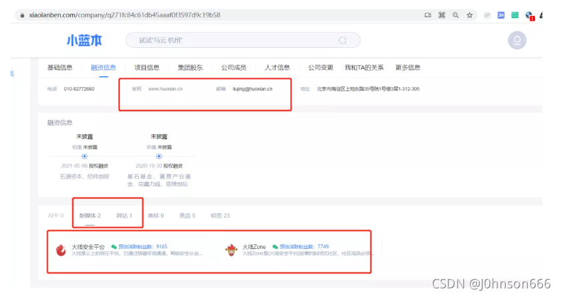This screenshot has height=297, width=561.
Task: Click investors 基石基金, 睿意产业基金 text
Action: point(159,180)
